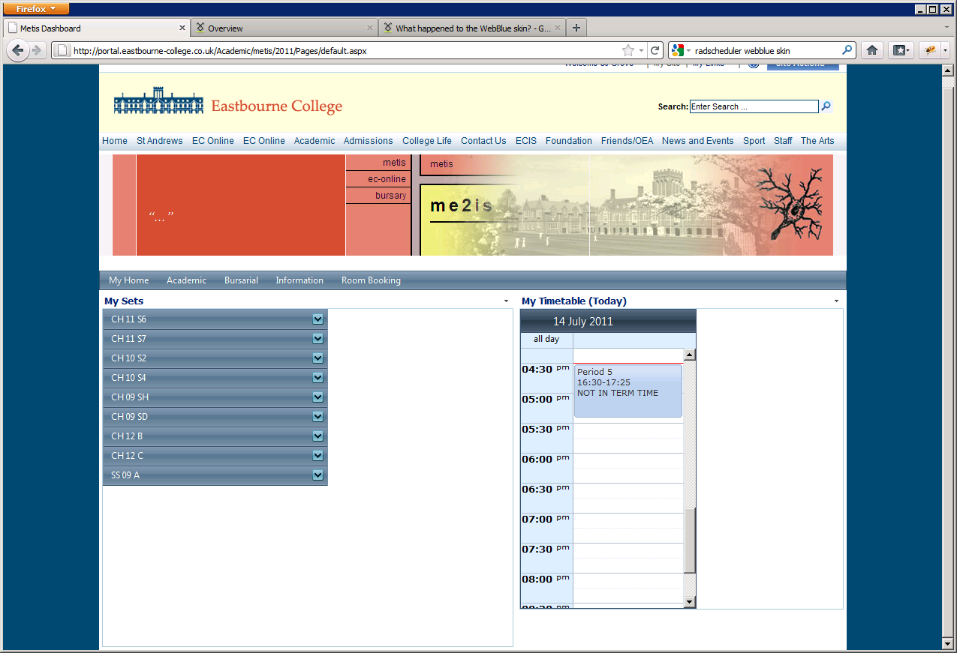Click the timetable scrollbar up arrow
The height and width of the screenshot is (653, 957).
[x=690, y=355]
